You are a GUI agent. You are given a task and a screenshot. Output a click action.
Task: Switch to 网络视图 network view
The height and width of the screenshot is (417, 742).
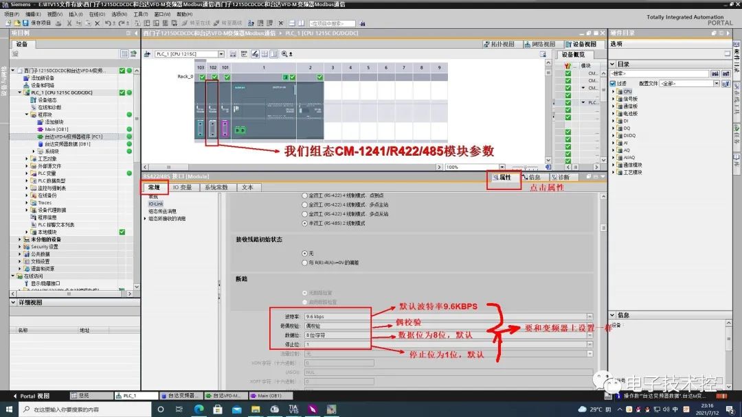540,44
